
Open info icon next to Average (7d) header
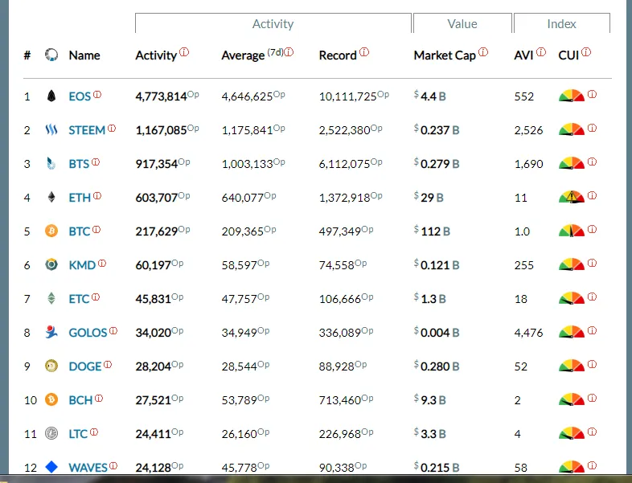point(289,52)
